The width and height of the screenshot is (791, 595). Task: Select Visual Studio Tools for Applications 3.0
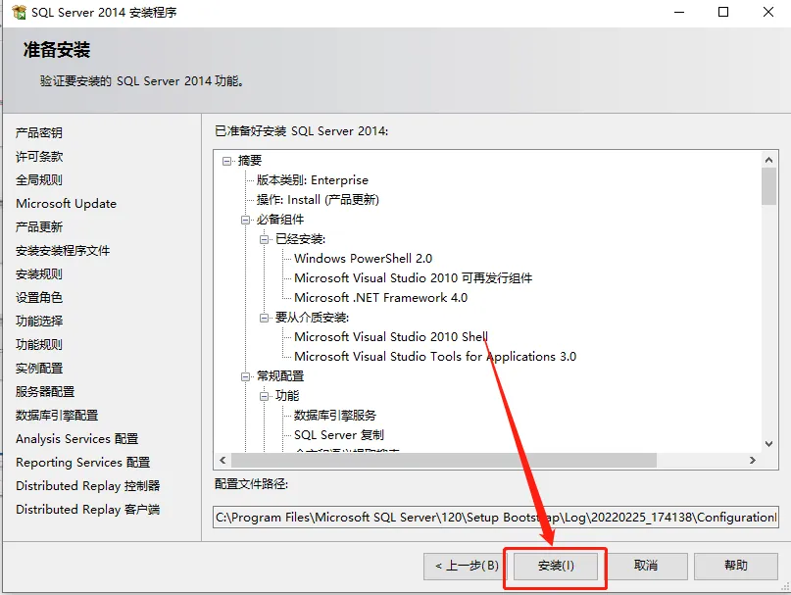tap(435, 356)
